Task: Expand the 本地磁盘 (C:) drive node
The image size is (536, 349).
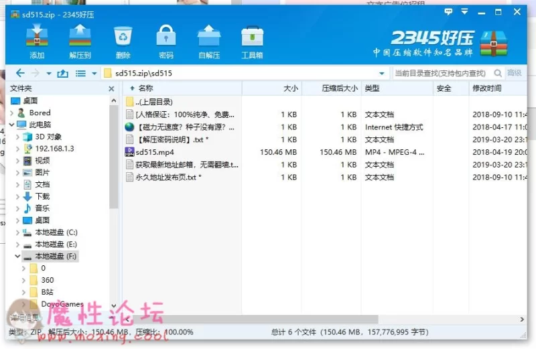Action: pyautogui.click(x=18, y=232)
